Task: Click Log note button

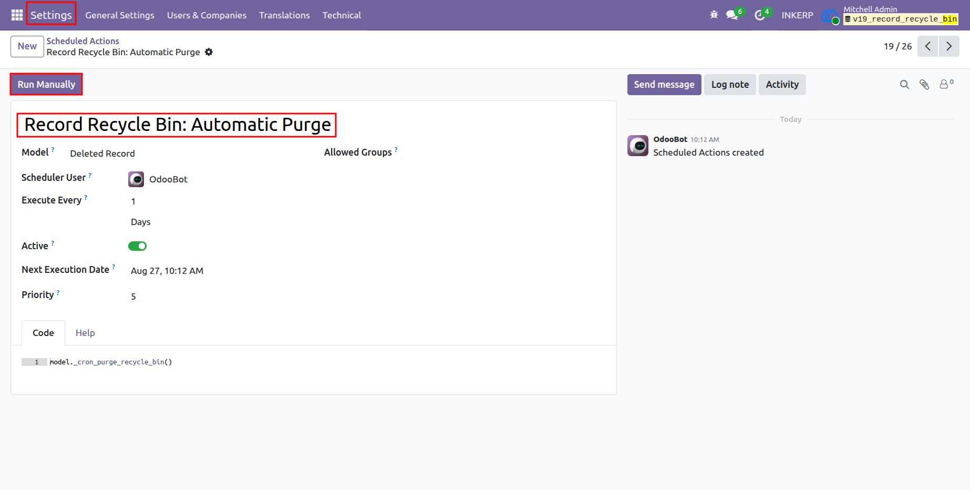Action: 730,85
